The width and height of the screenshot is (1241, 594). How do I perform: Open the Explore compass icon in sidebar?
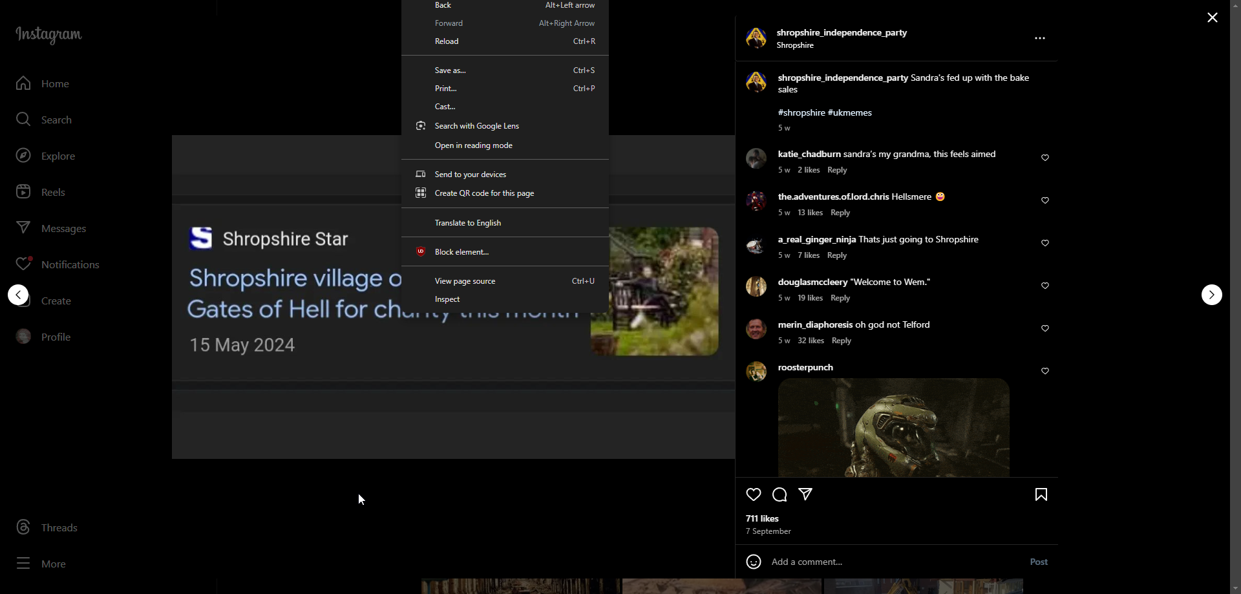coord(23,156)
